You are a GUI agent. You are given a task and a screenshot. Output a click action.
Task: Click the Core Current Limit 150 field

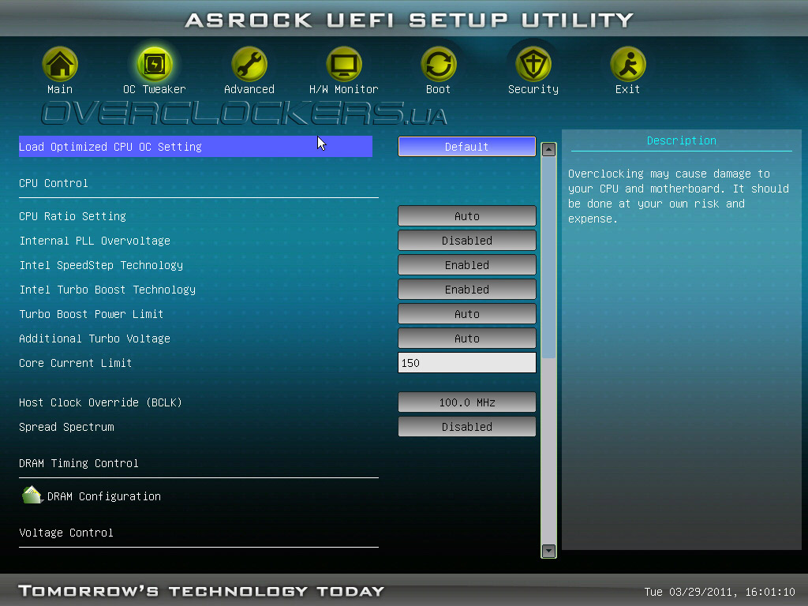pos(467,363)
